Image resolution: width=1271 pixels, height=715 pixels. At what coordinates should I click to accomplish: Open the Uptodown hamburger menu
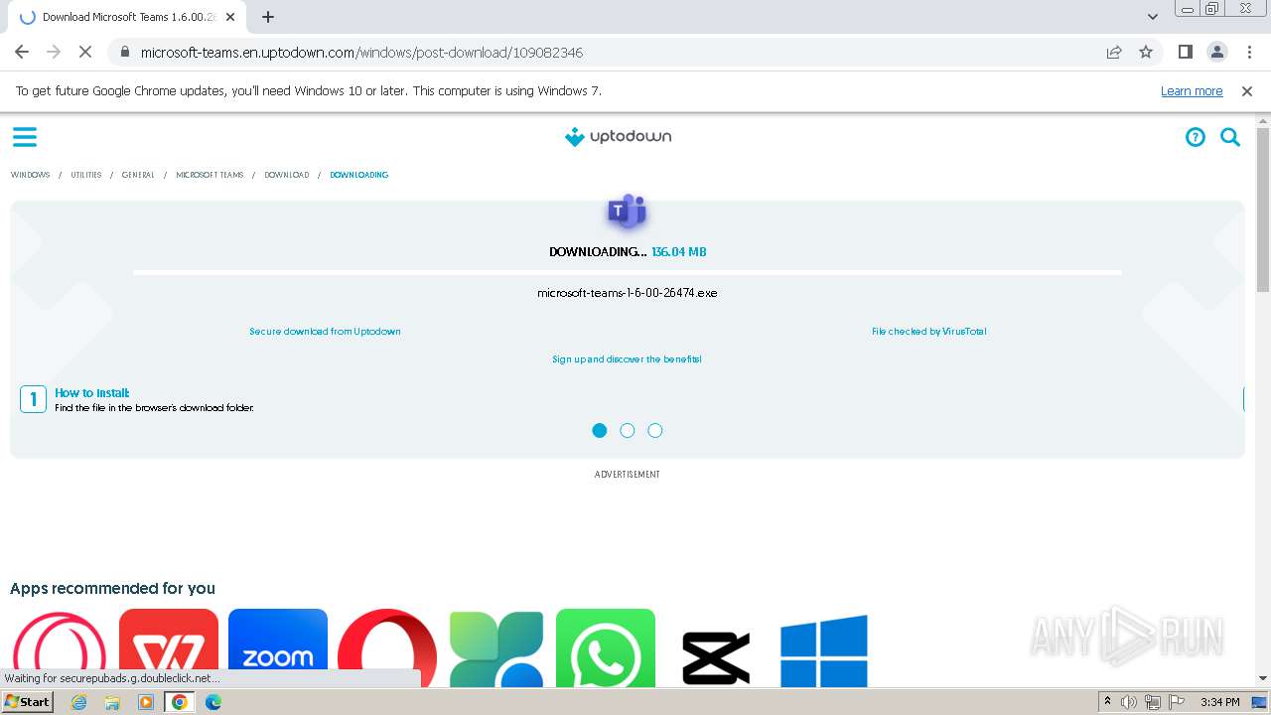tap(25, 137)
